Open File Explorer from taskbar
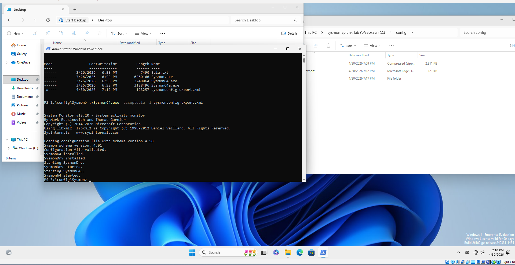The height and width of the screenshot is (265, 515). pyautogui.click(x=288, y=252)
